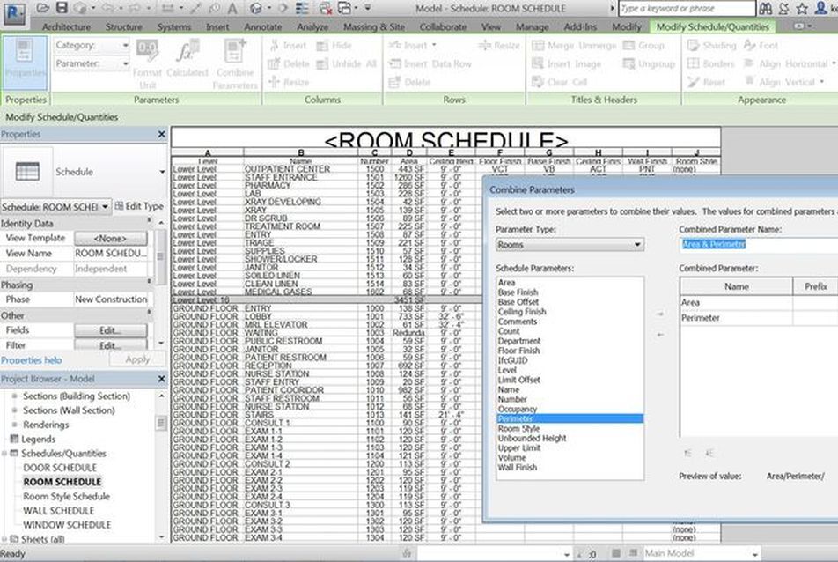Click the Open file icon in quick access toolbar
Screen dimensions: 838x562
click(x=43, y=8)
